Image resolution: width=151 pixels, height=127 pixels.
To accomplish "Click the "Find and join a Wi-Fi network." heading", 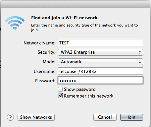I will [65, 18].
